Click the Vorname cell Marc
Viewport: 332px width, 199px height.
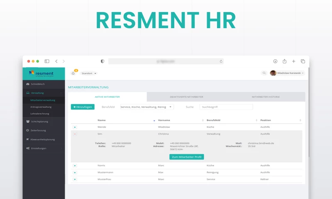click(x=161, y=165)
